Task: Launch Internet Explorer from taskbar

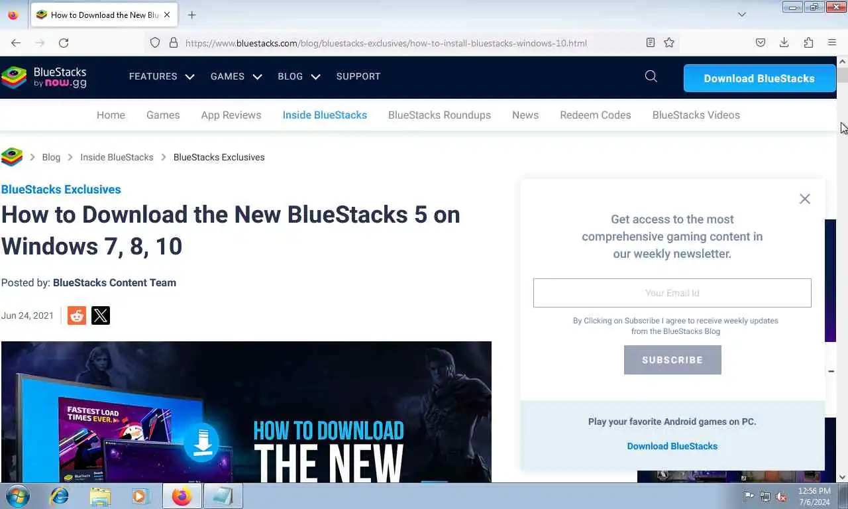Action: coord(60,496)
